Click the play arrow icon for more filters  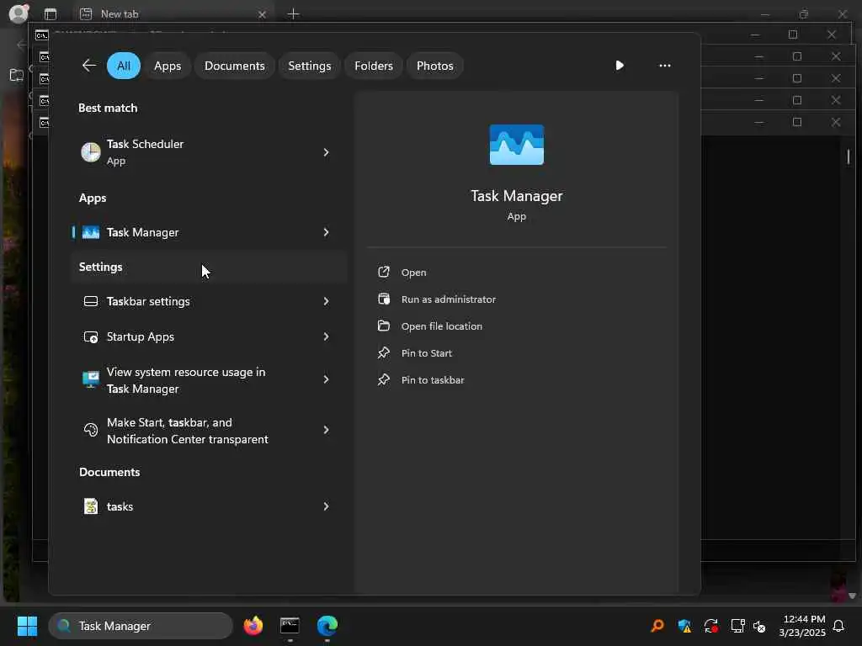point(620,66)
